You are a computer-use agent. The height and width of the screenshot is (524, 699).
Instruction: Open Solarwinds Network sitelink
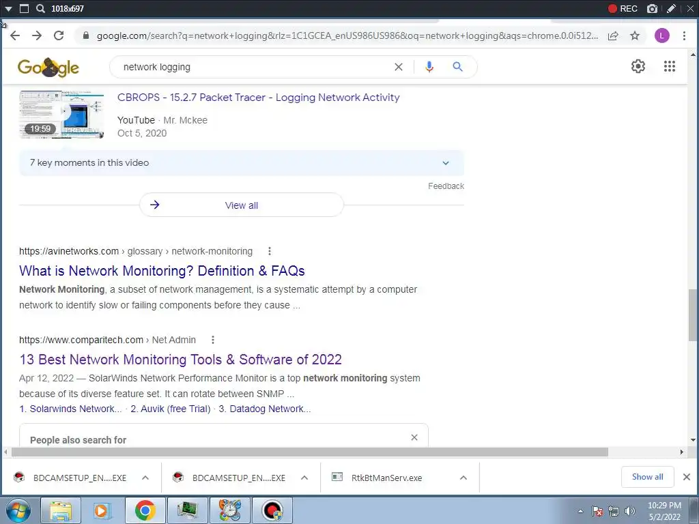[x=70, y=409]
